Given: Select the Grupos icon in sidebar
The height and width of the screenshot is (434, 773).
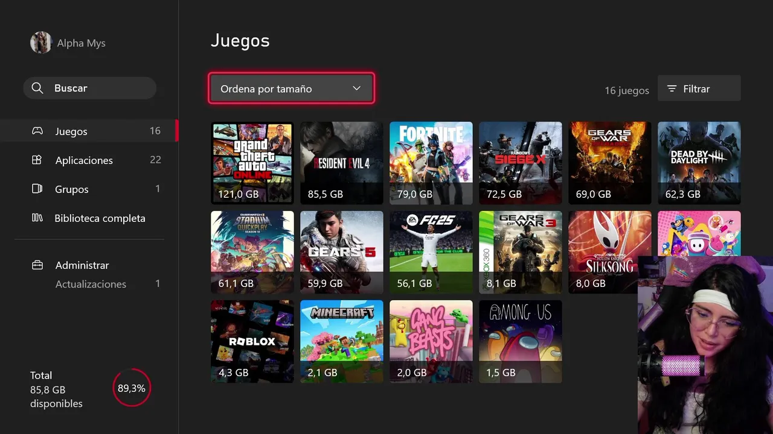Looking at the screenshot, I should click(x=37, y=189).
